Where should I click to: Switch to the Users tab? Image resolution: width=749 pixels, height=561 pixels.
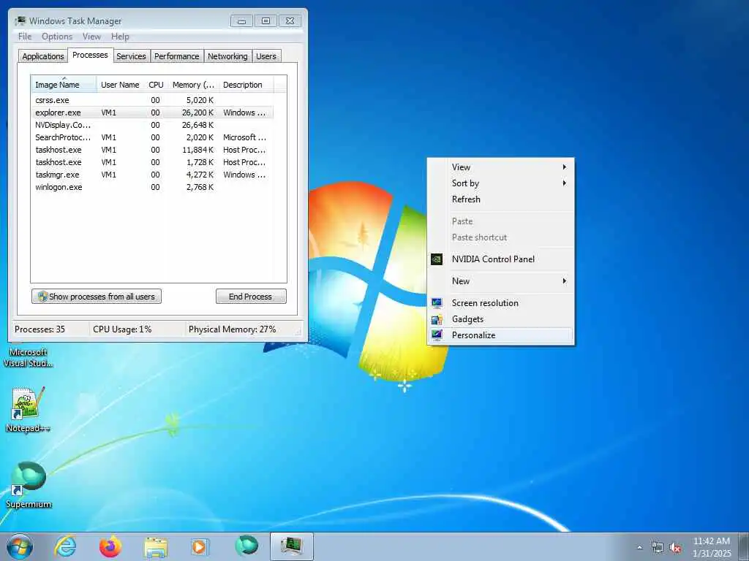click(266, 56)
